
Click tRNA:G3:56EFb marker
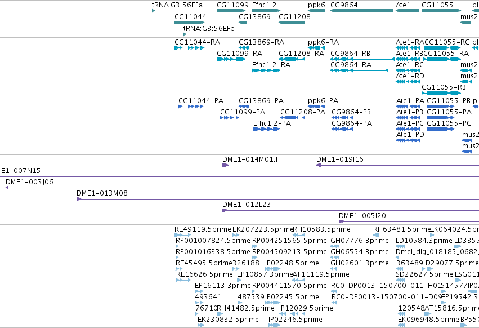185,34
